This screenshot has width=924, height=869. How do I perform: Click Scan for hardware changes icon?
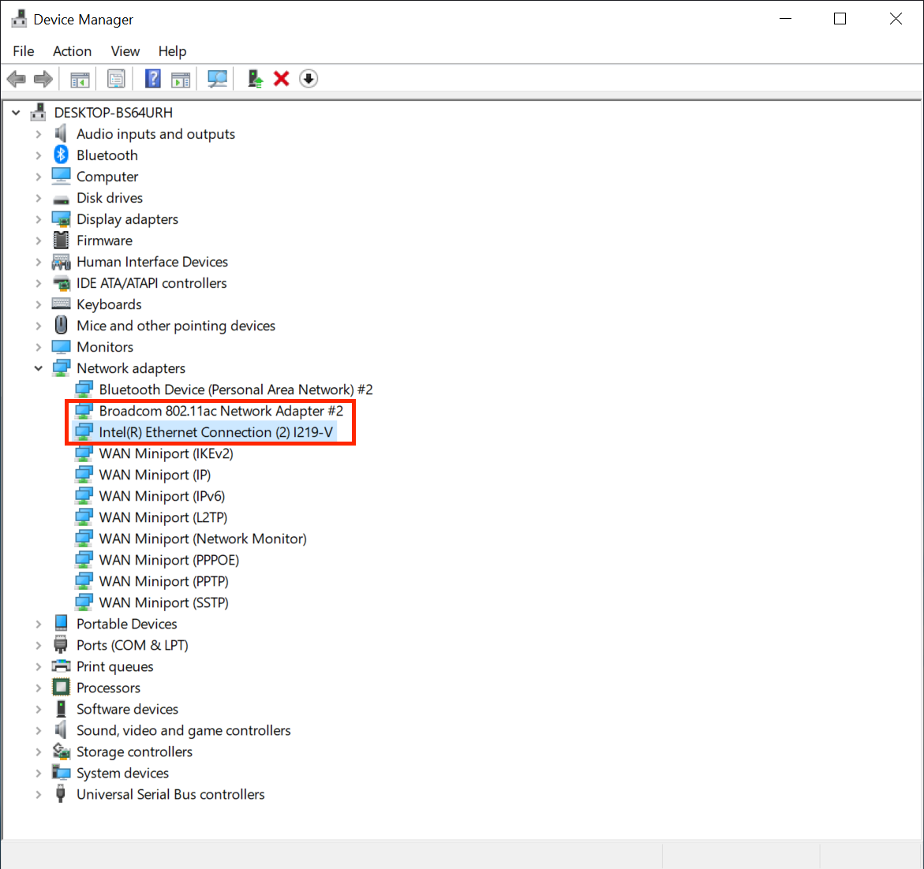point(217,79)
